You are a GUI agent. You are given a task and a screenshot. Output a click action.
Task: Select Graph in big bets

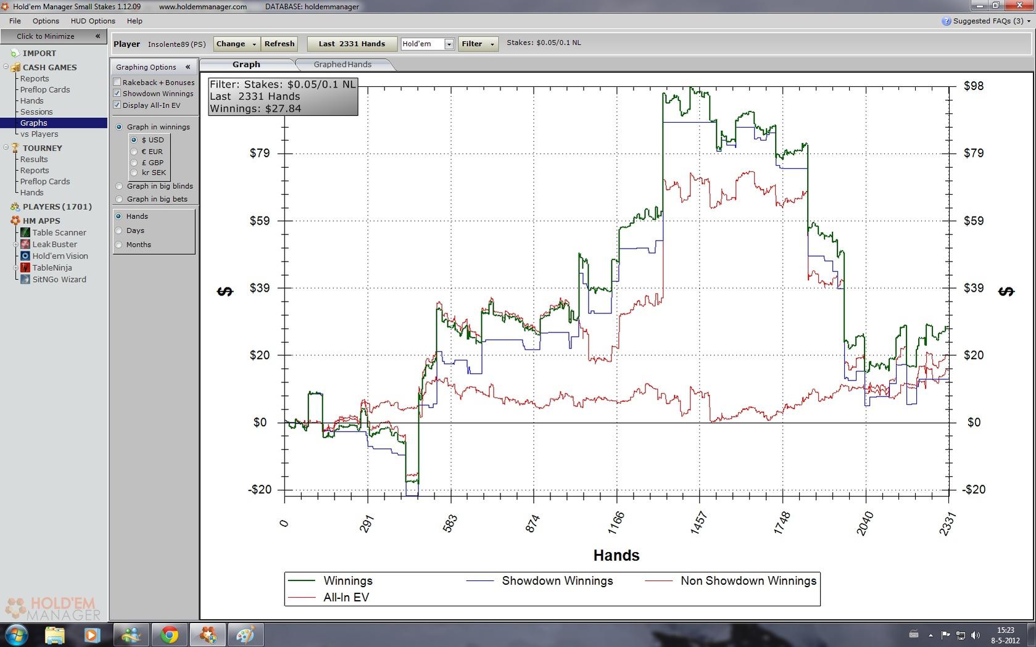pos(120,199)
